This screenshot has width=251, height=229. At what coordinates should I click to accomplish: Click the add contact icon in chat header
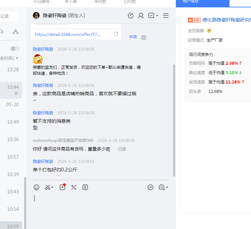click(141, 16)
